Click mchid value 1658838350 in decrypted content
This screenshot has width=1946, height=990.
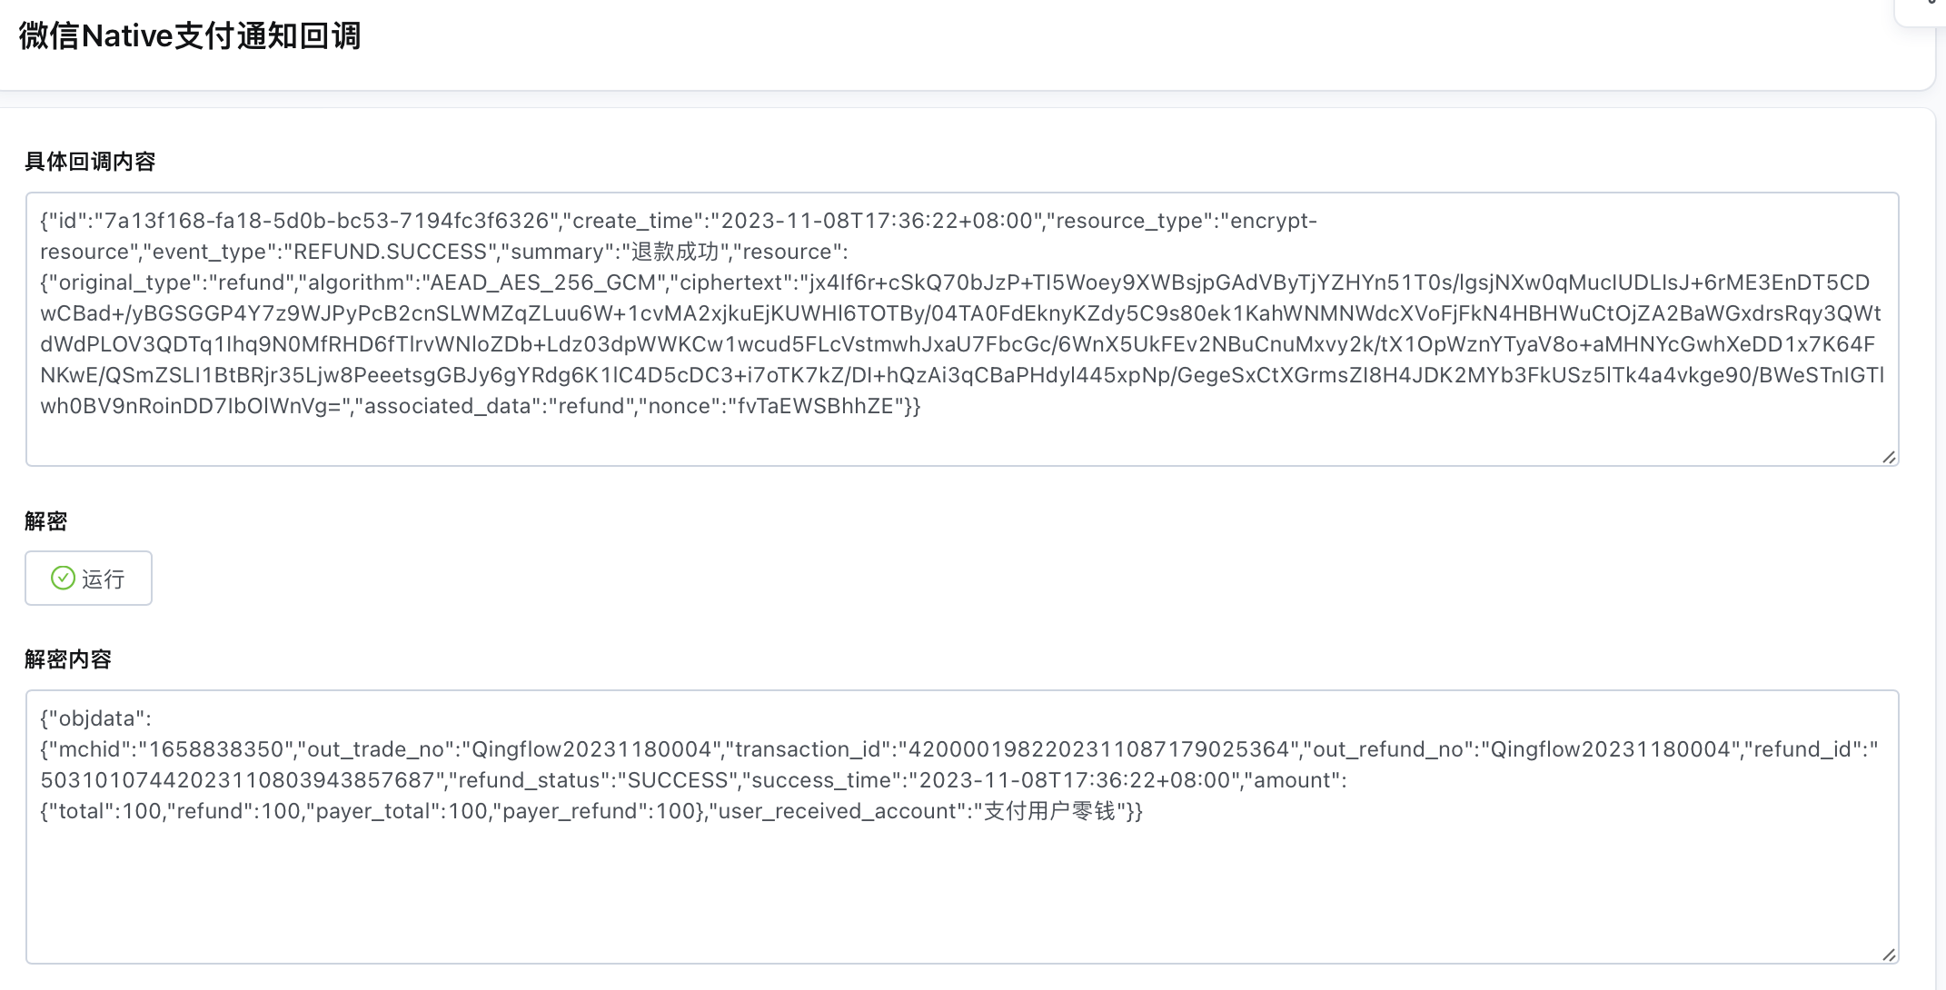[x=216, y=749]
